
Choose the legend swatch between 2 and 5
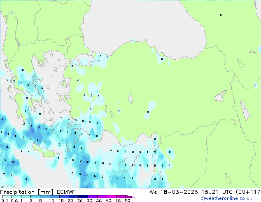(x=35, y=197)
